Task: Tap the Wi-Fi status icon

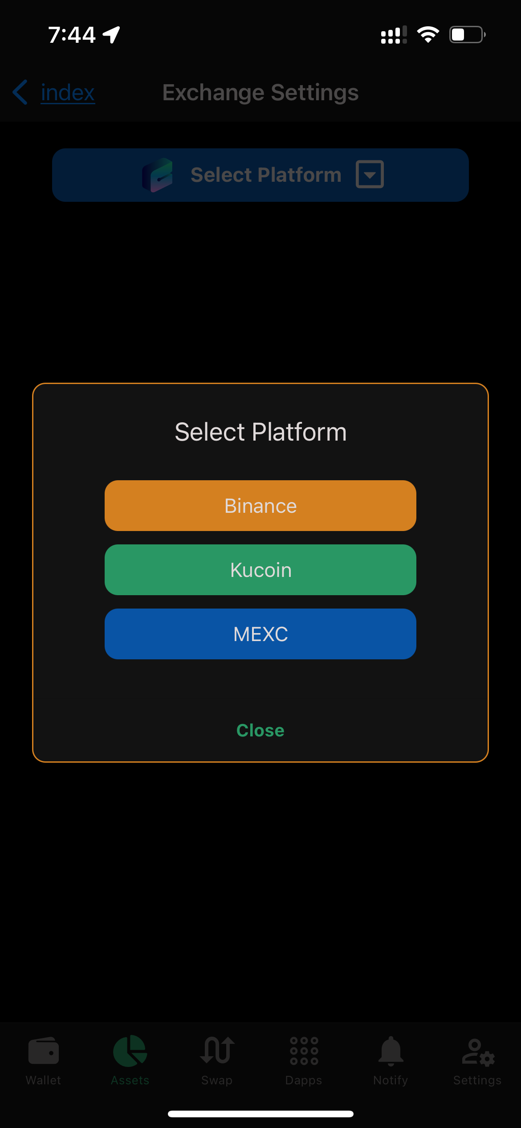Action: click(x=428, y=34)
